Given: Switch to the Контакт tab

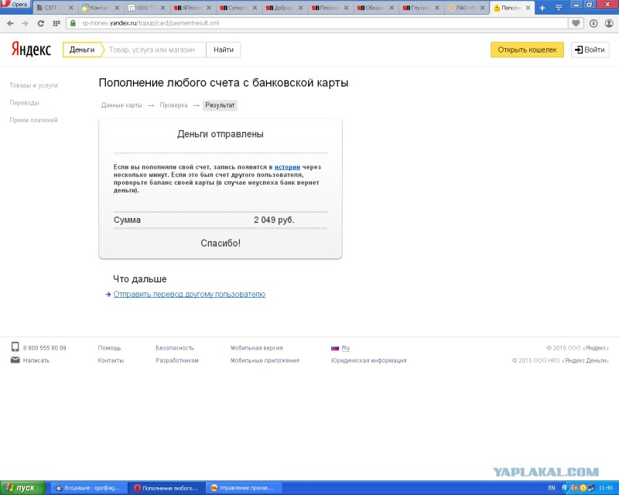Looking at the screenshot, I should (97, 8).
